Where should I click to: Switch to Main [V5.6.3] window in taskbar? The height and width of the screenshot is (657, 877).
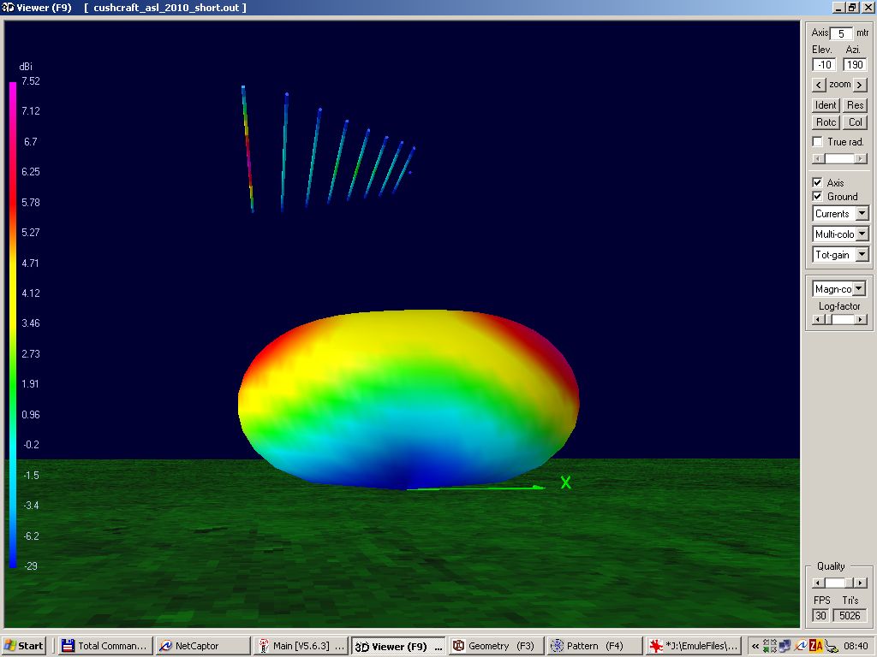click(301, 646)
